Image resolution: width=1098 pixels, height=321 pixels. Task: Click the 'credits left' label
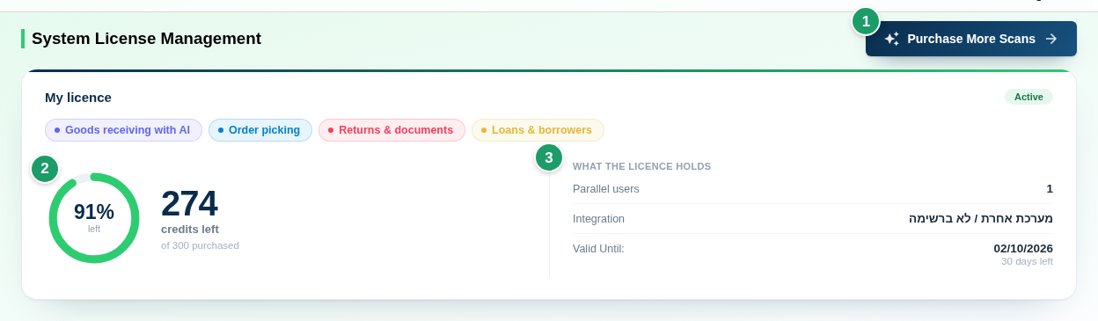190,230
